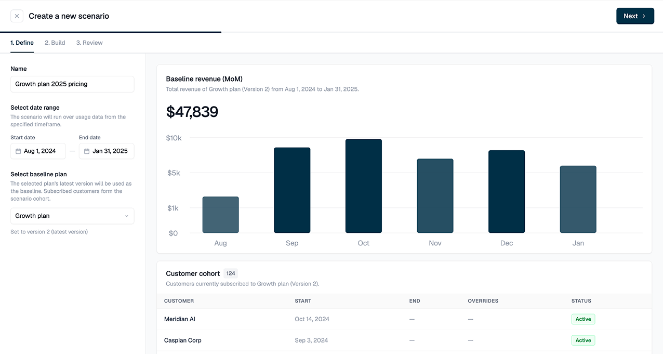
Task: Open the Start date picker Aug 1, 2024
Action: pos(38,151)
